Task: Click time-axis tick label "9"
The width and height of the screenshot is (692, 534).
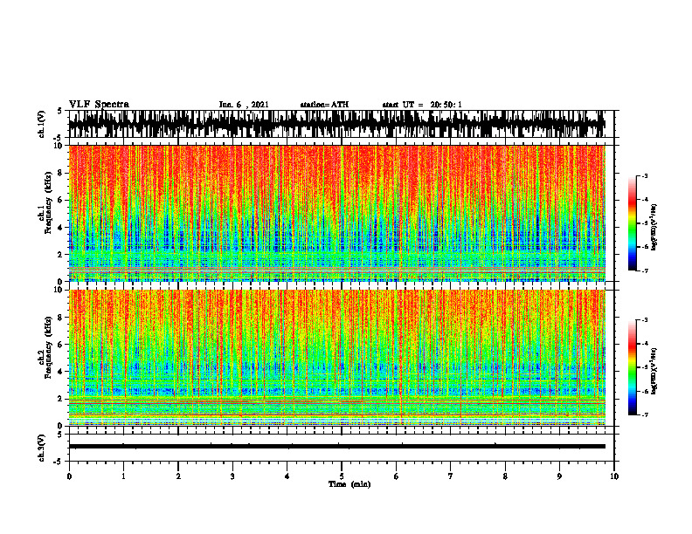Action: (559, 476)
